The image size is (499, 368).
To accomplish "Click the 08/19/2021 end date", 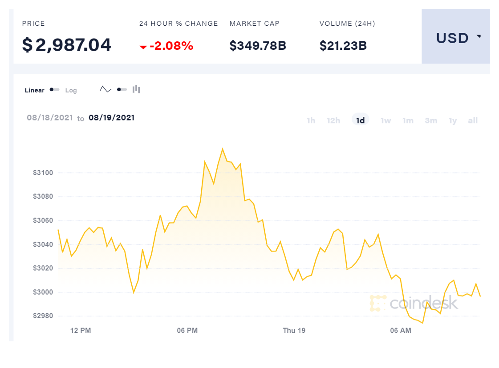I will [x=111, y=118].
